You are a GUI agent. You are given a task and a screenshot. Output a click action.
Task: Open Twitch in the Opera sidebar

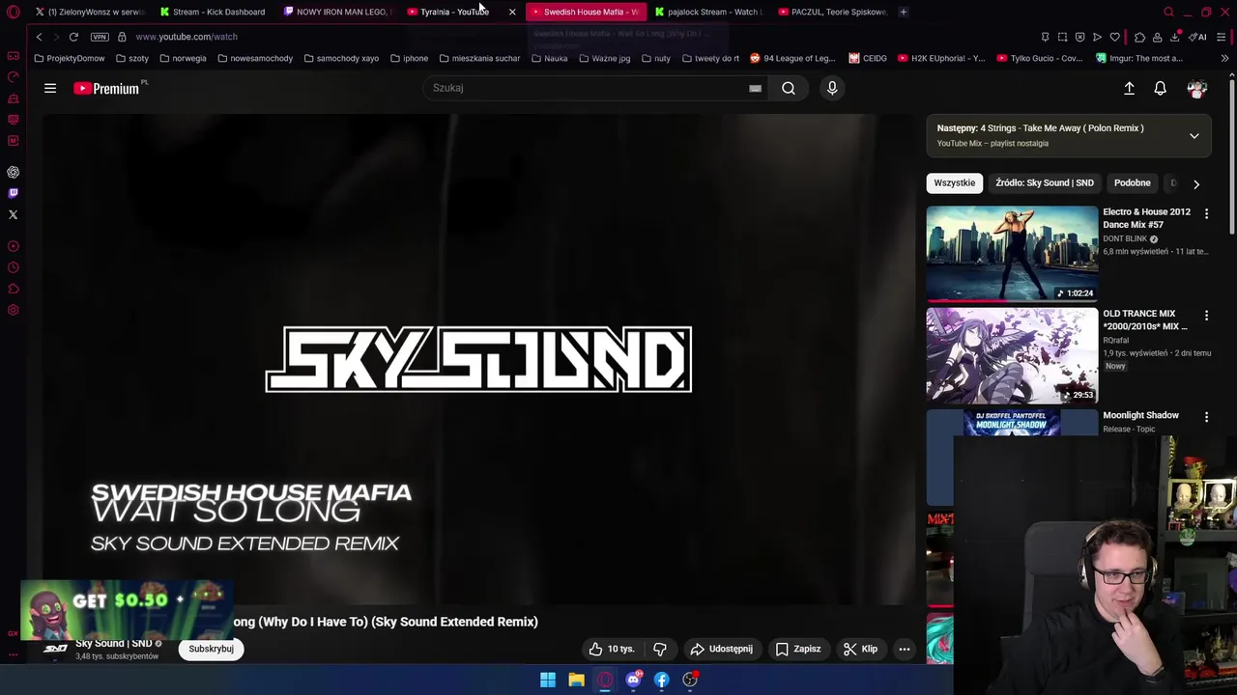pos(13,193)
